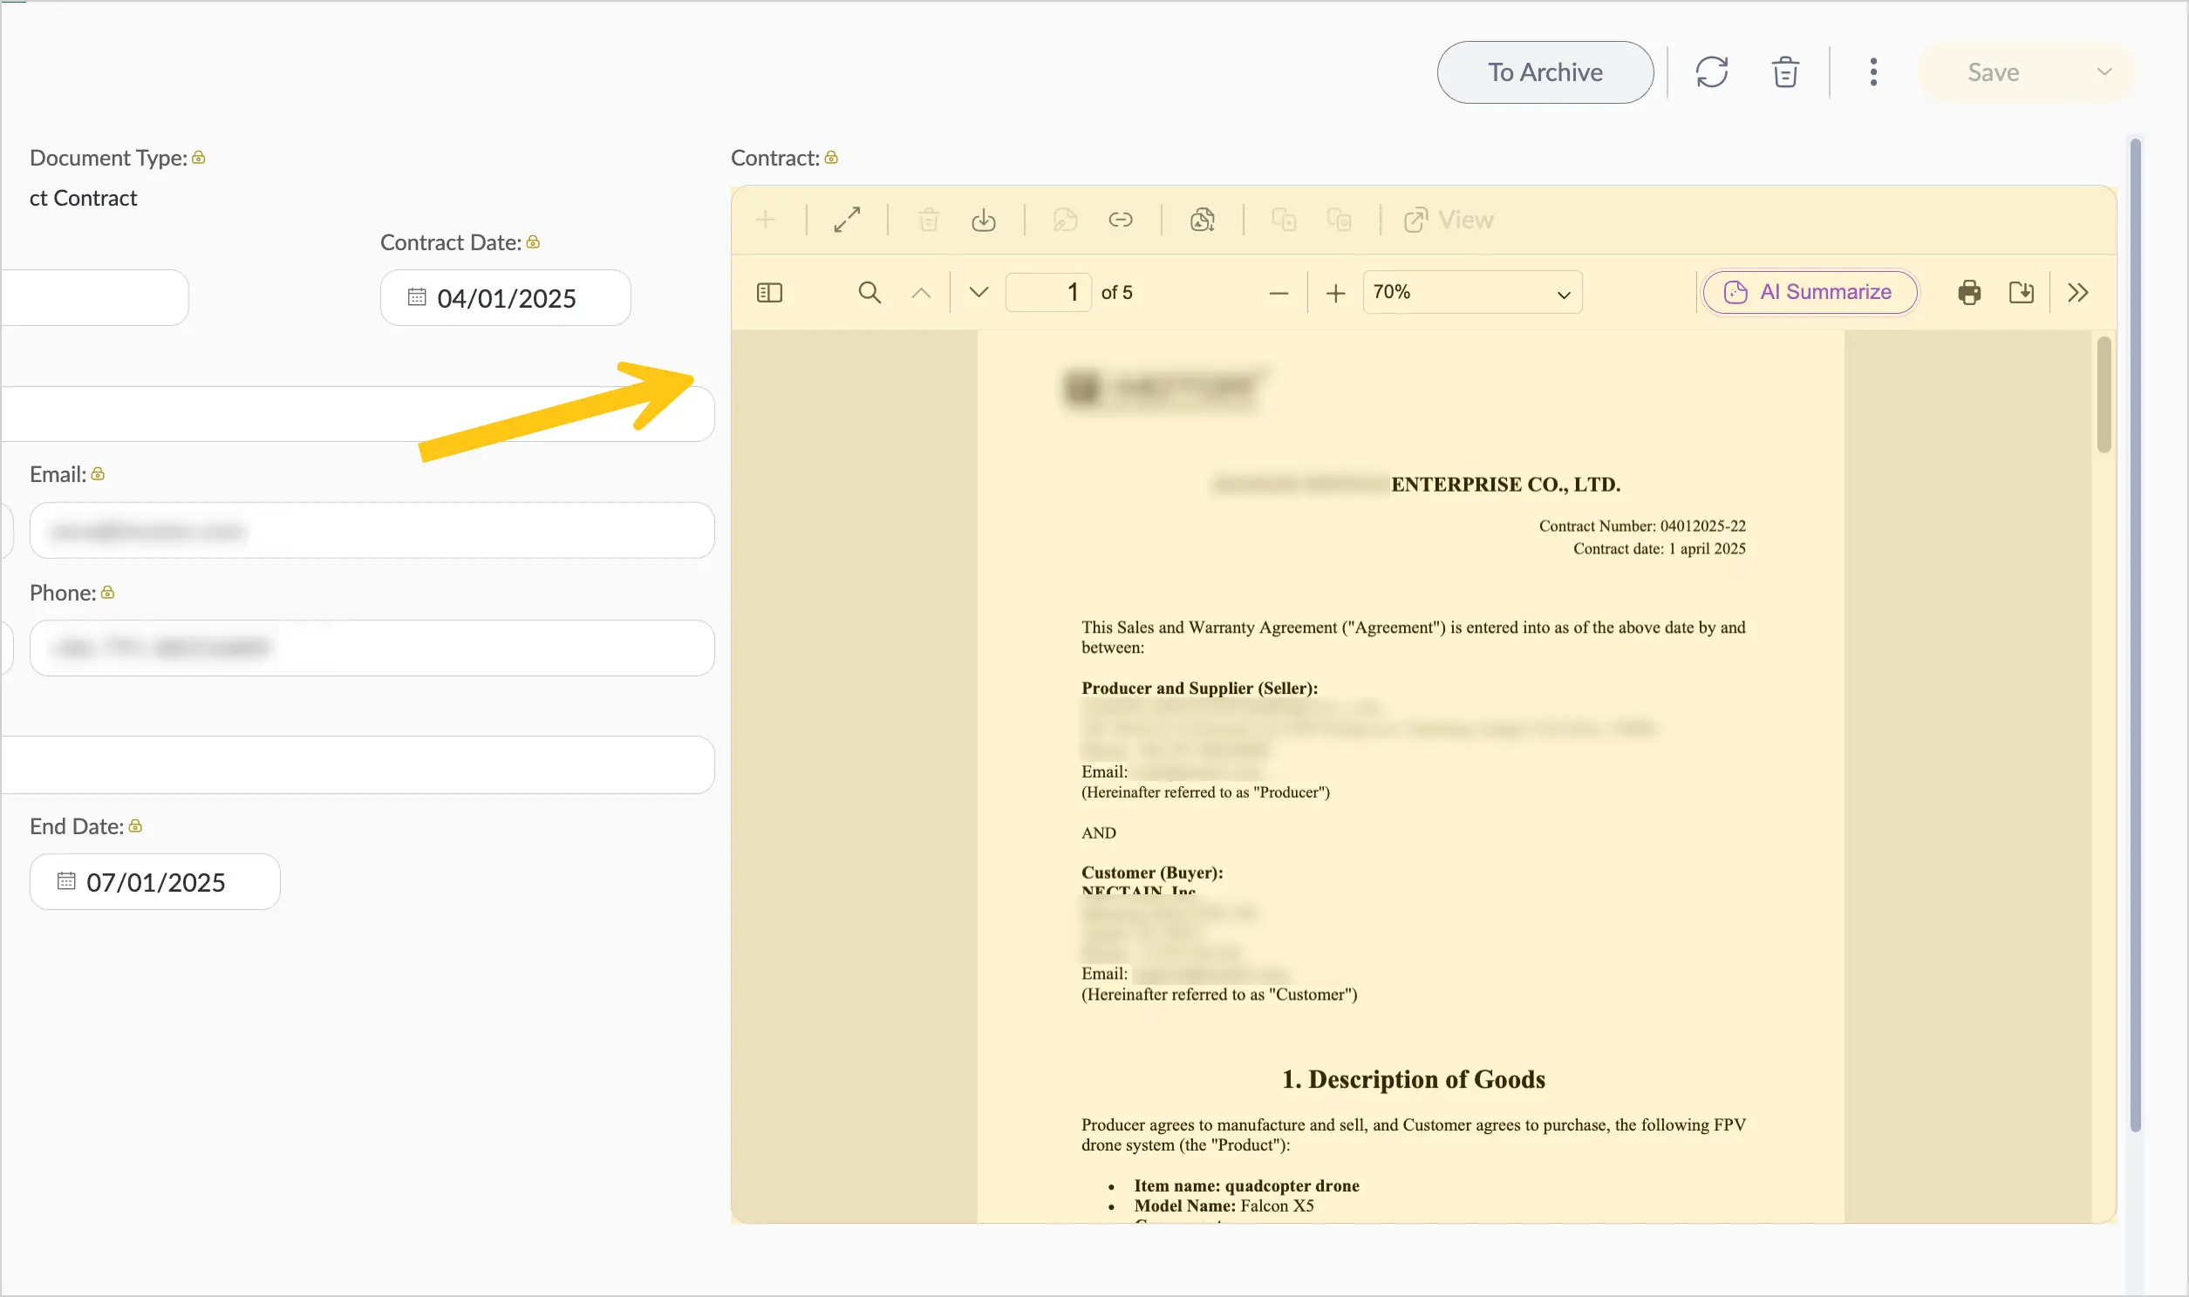
Task: Delete the document using the top trash icon
Action: tap(1785, 72)
